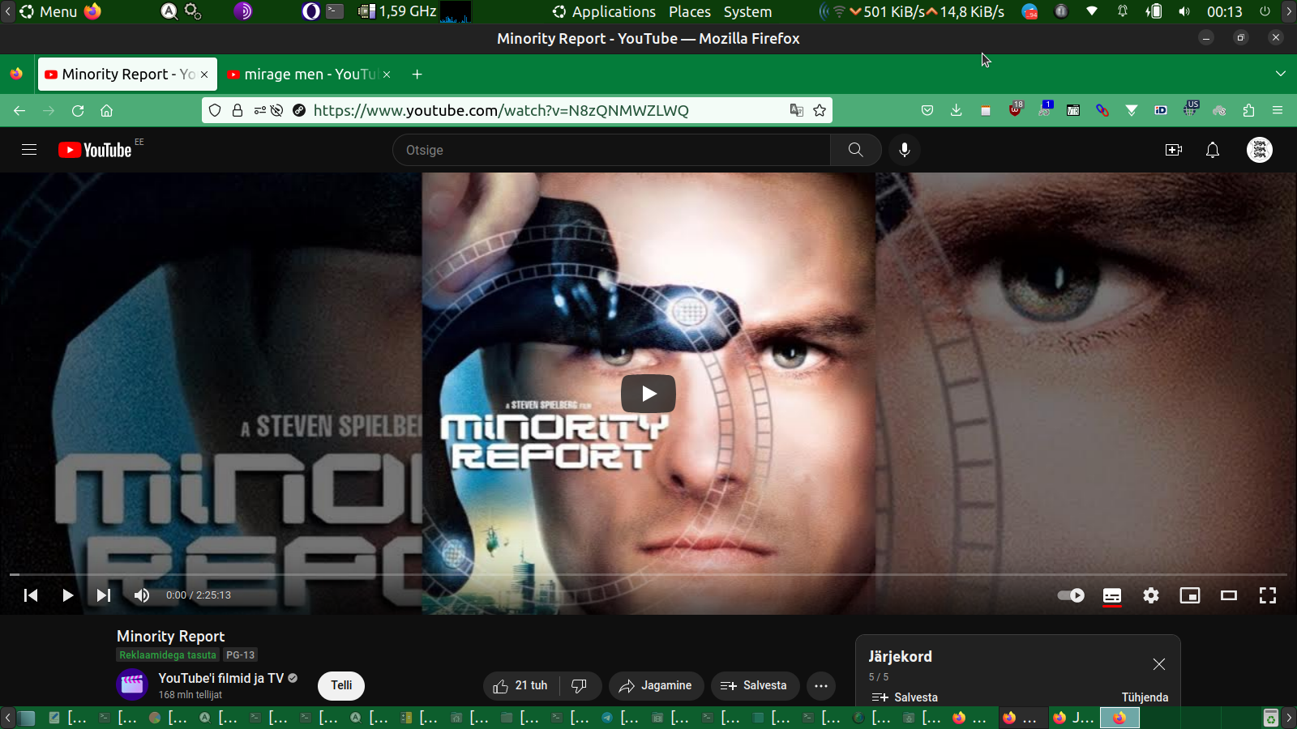Image resolution: width=1297 pixels, height=729 pixels.
Task: Show site security lock info
Action: point(238,110)
